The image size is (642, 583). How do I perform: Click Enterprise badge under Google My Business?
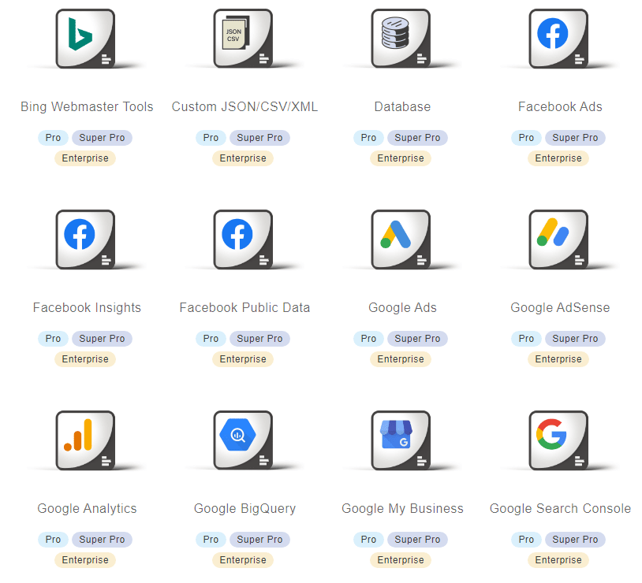point(401,560)
